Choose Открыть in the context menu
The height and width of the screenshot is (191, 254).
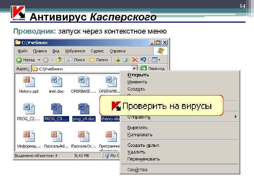[x=180, y=75]
